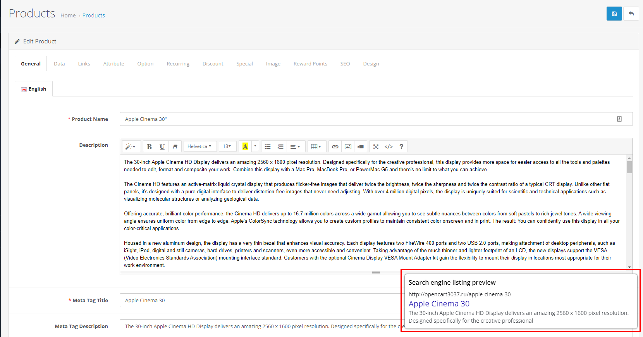The width and height of the screenshot is (643, 337).
Task: Click the blue Save button
Action: point(614,14)
